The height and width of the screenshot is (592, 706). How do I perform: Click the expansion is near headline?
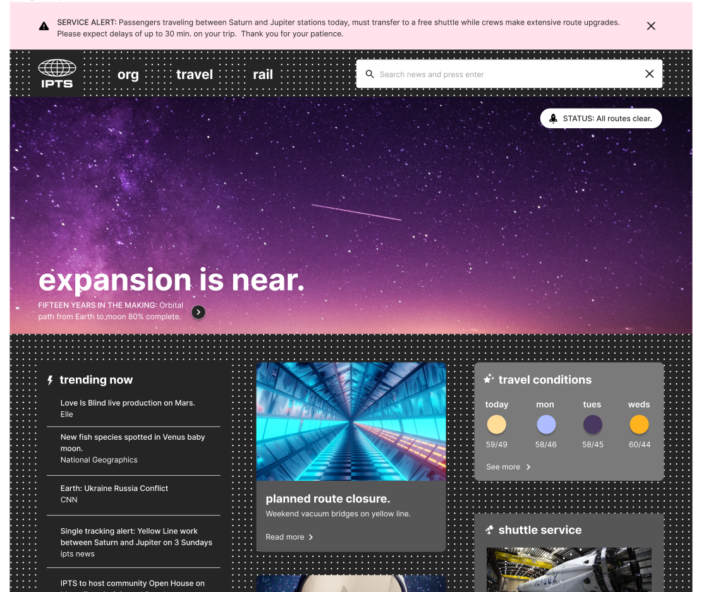pos(171,281)
